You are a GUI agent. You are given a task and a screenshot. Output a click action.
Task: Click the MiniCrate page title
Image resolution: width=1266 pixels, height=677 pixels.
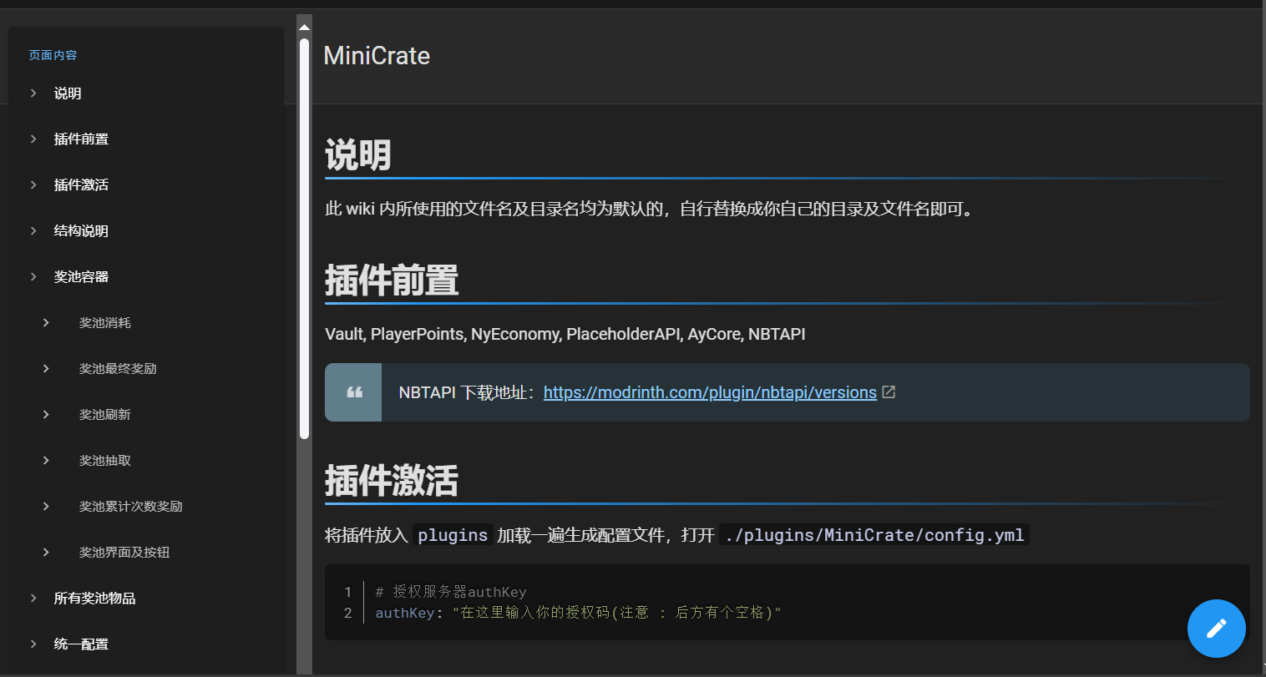coord(377,56)
